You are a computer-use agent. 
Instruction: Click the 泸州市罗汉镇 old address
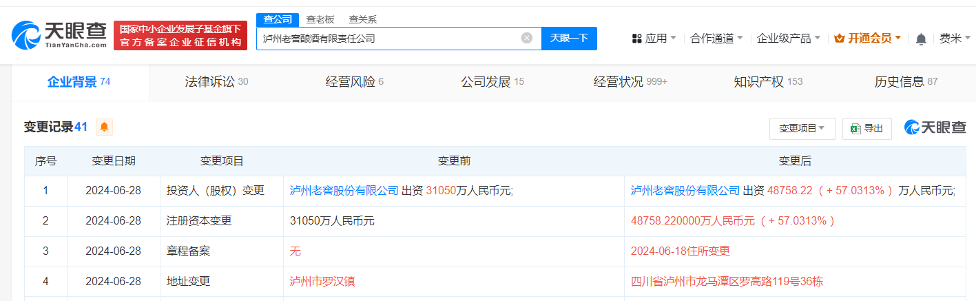[x=322, y=282]
